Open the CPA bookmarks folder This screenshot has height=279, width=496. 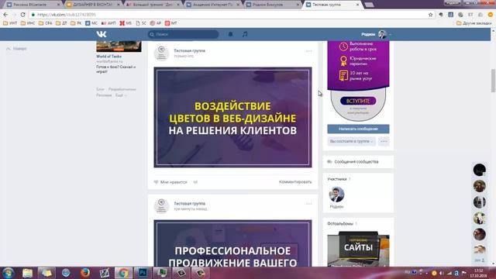click(45, 23)
